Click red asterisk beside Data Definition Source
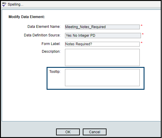 click(x=143, y=34)
